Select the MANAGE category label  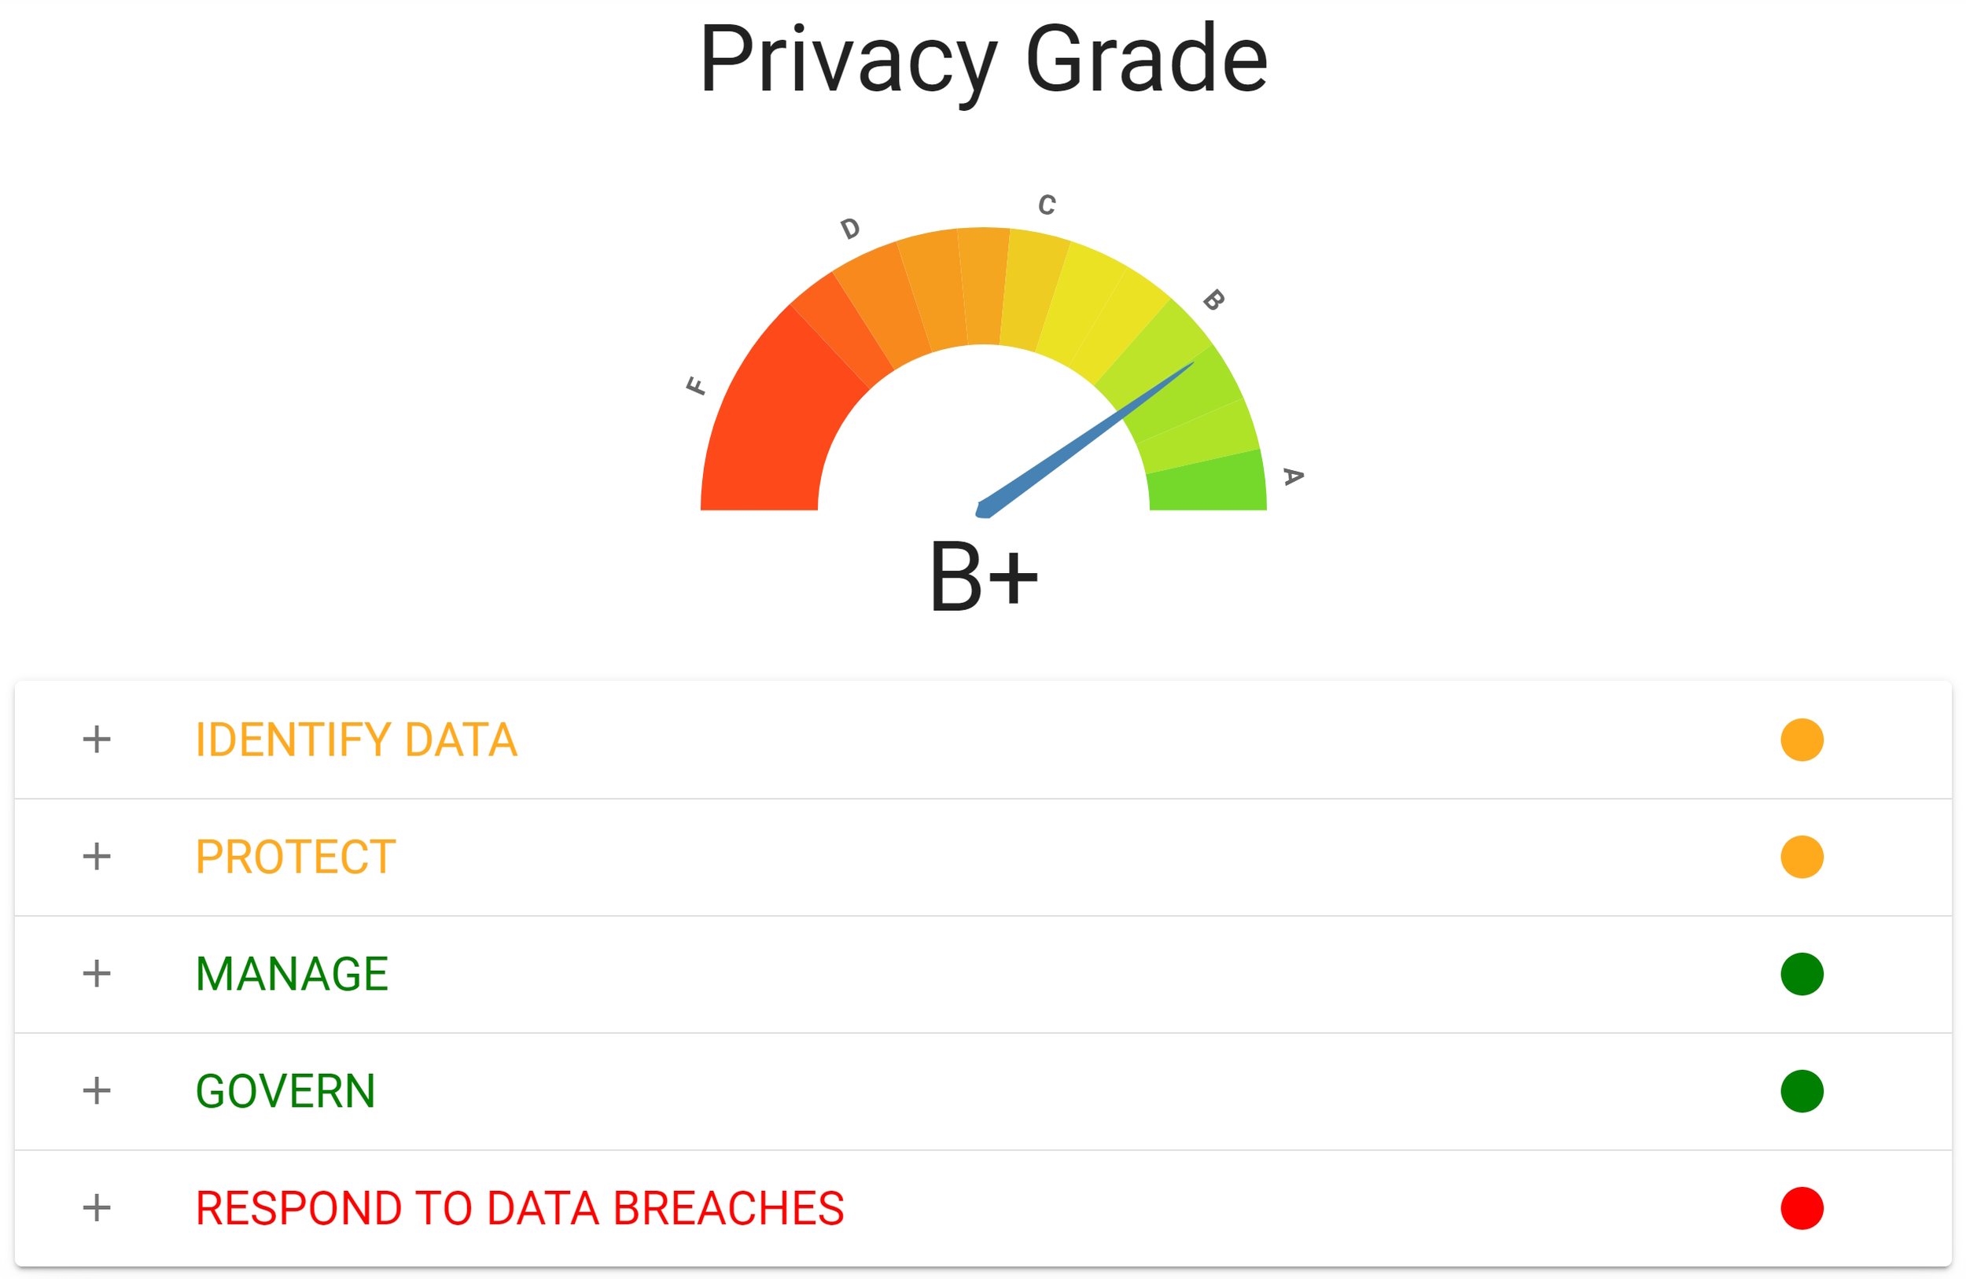click(x=292, y=973)
